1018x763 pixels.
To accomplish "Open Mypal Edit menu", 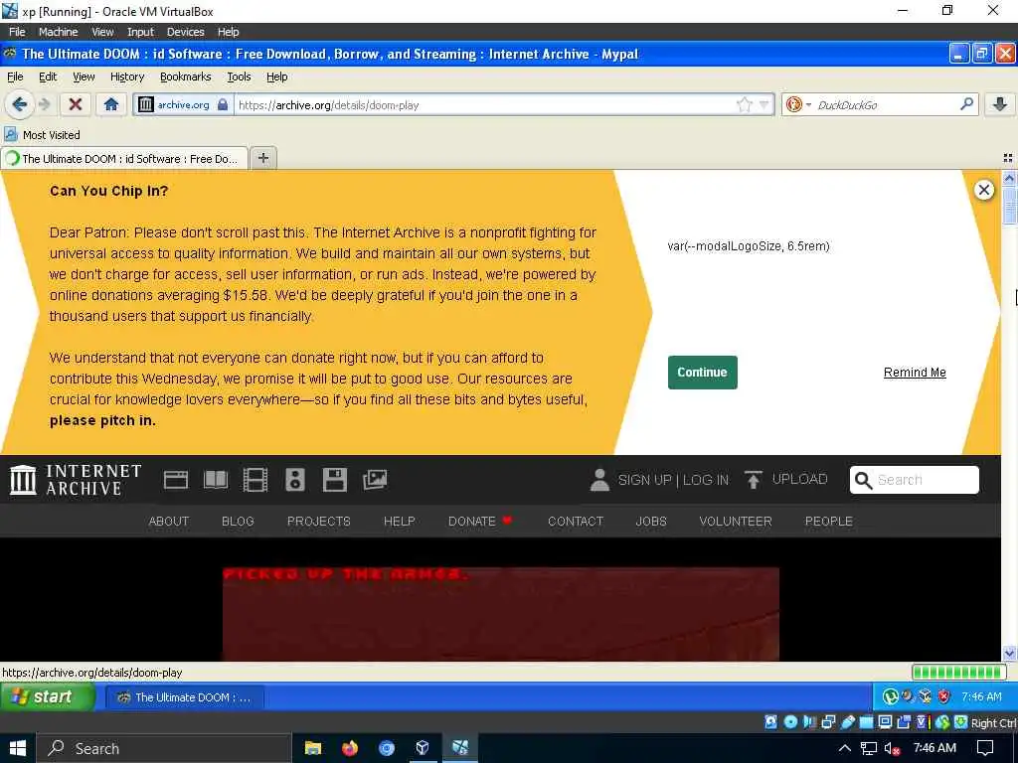I will coord(48,76).
